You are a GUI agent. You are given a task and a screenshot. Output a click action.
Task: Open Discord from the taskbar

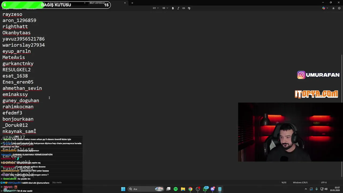212,189
